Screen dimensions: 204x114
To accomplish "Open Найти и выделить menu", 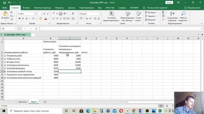I will pyautogui.click(x=184, y=16).
